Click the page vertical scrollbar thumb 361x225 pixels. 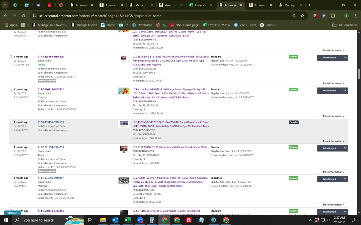click(359, 74)
